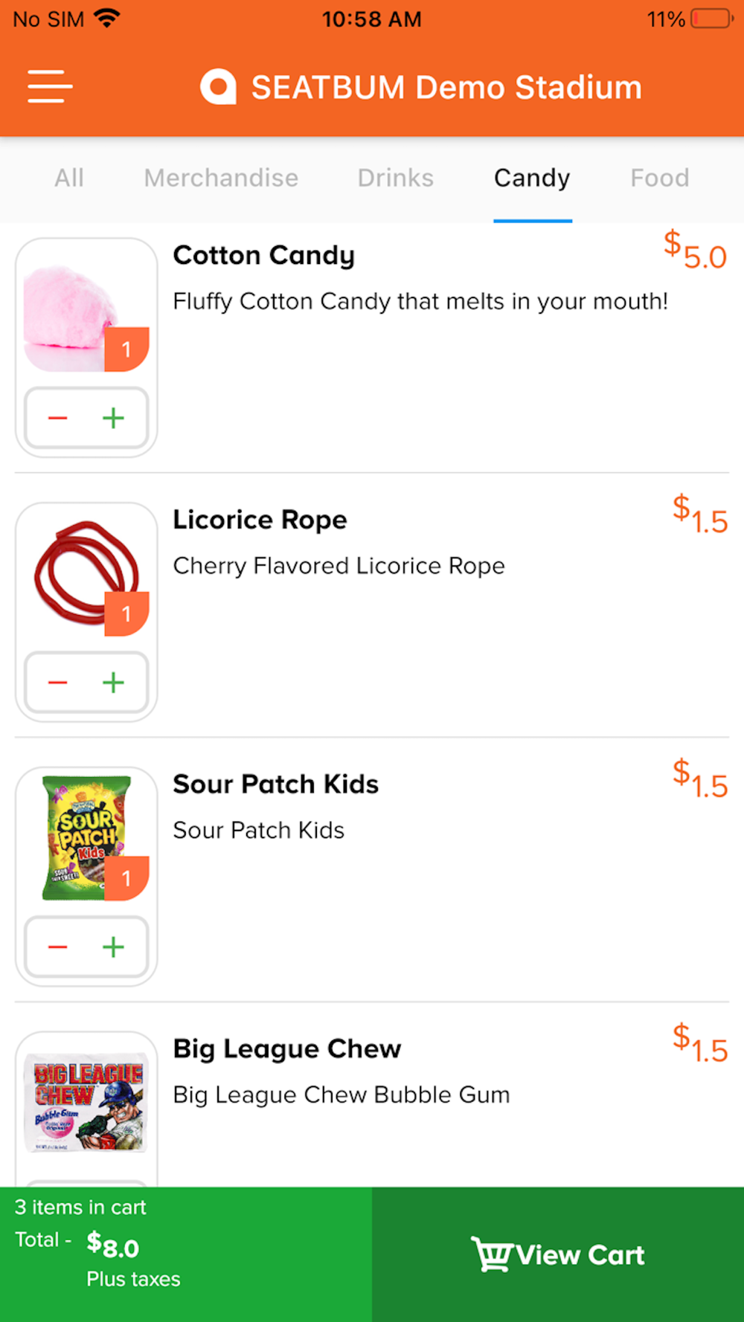The height and width of the screenshot is (1322, 744).
Task: Tap the battery indicator in status bar
Action: 711,19
